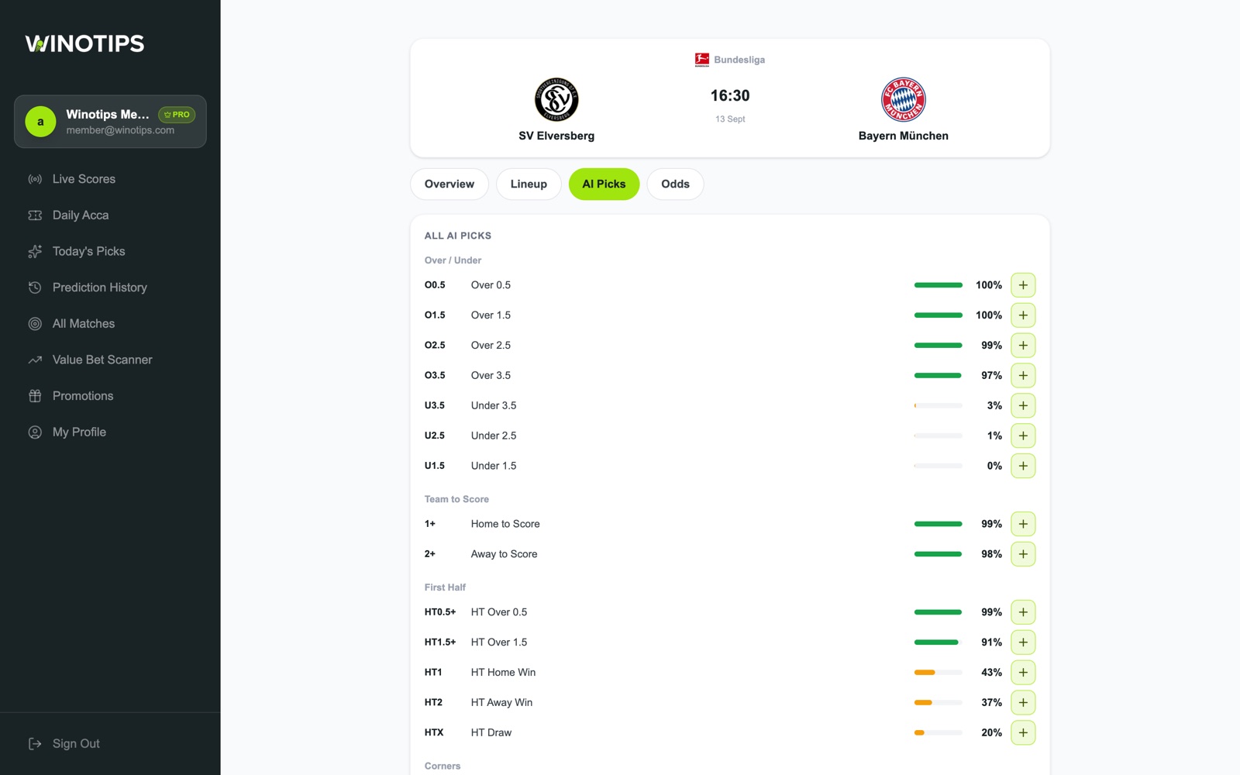The height and width of the screenshot is (775, 1240).
Task: Add HT Over 0.5 pick with plus
Action: pyautogui.click(x=1023, y=612)
